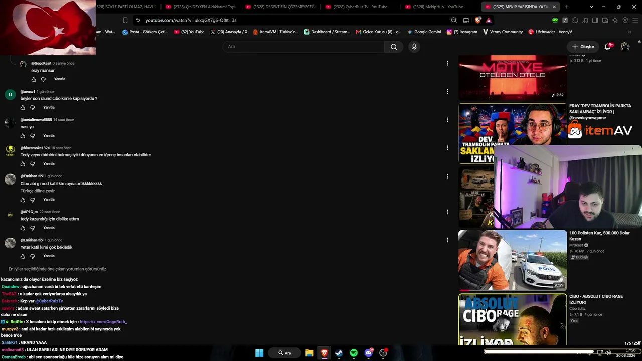Image resolution: width=642 pixels, height=361 pixels.
Task: Like the 'Yeter katil kimi çok bekledik' comment
Action: (23, 256)
